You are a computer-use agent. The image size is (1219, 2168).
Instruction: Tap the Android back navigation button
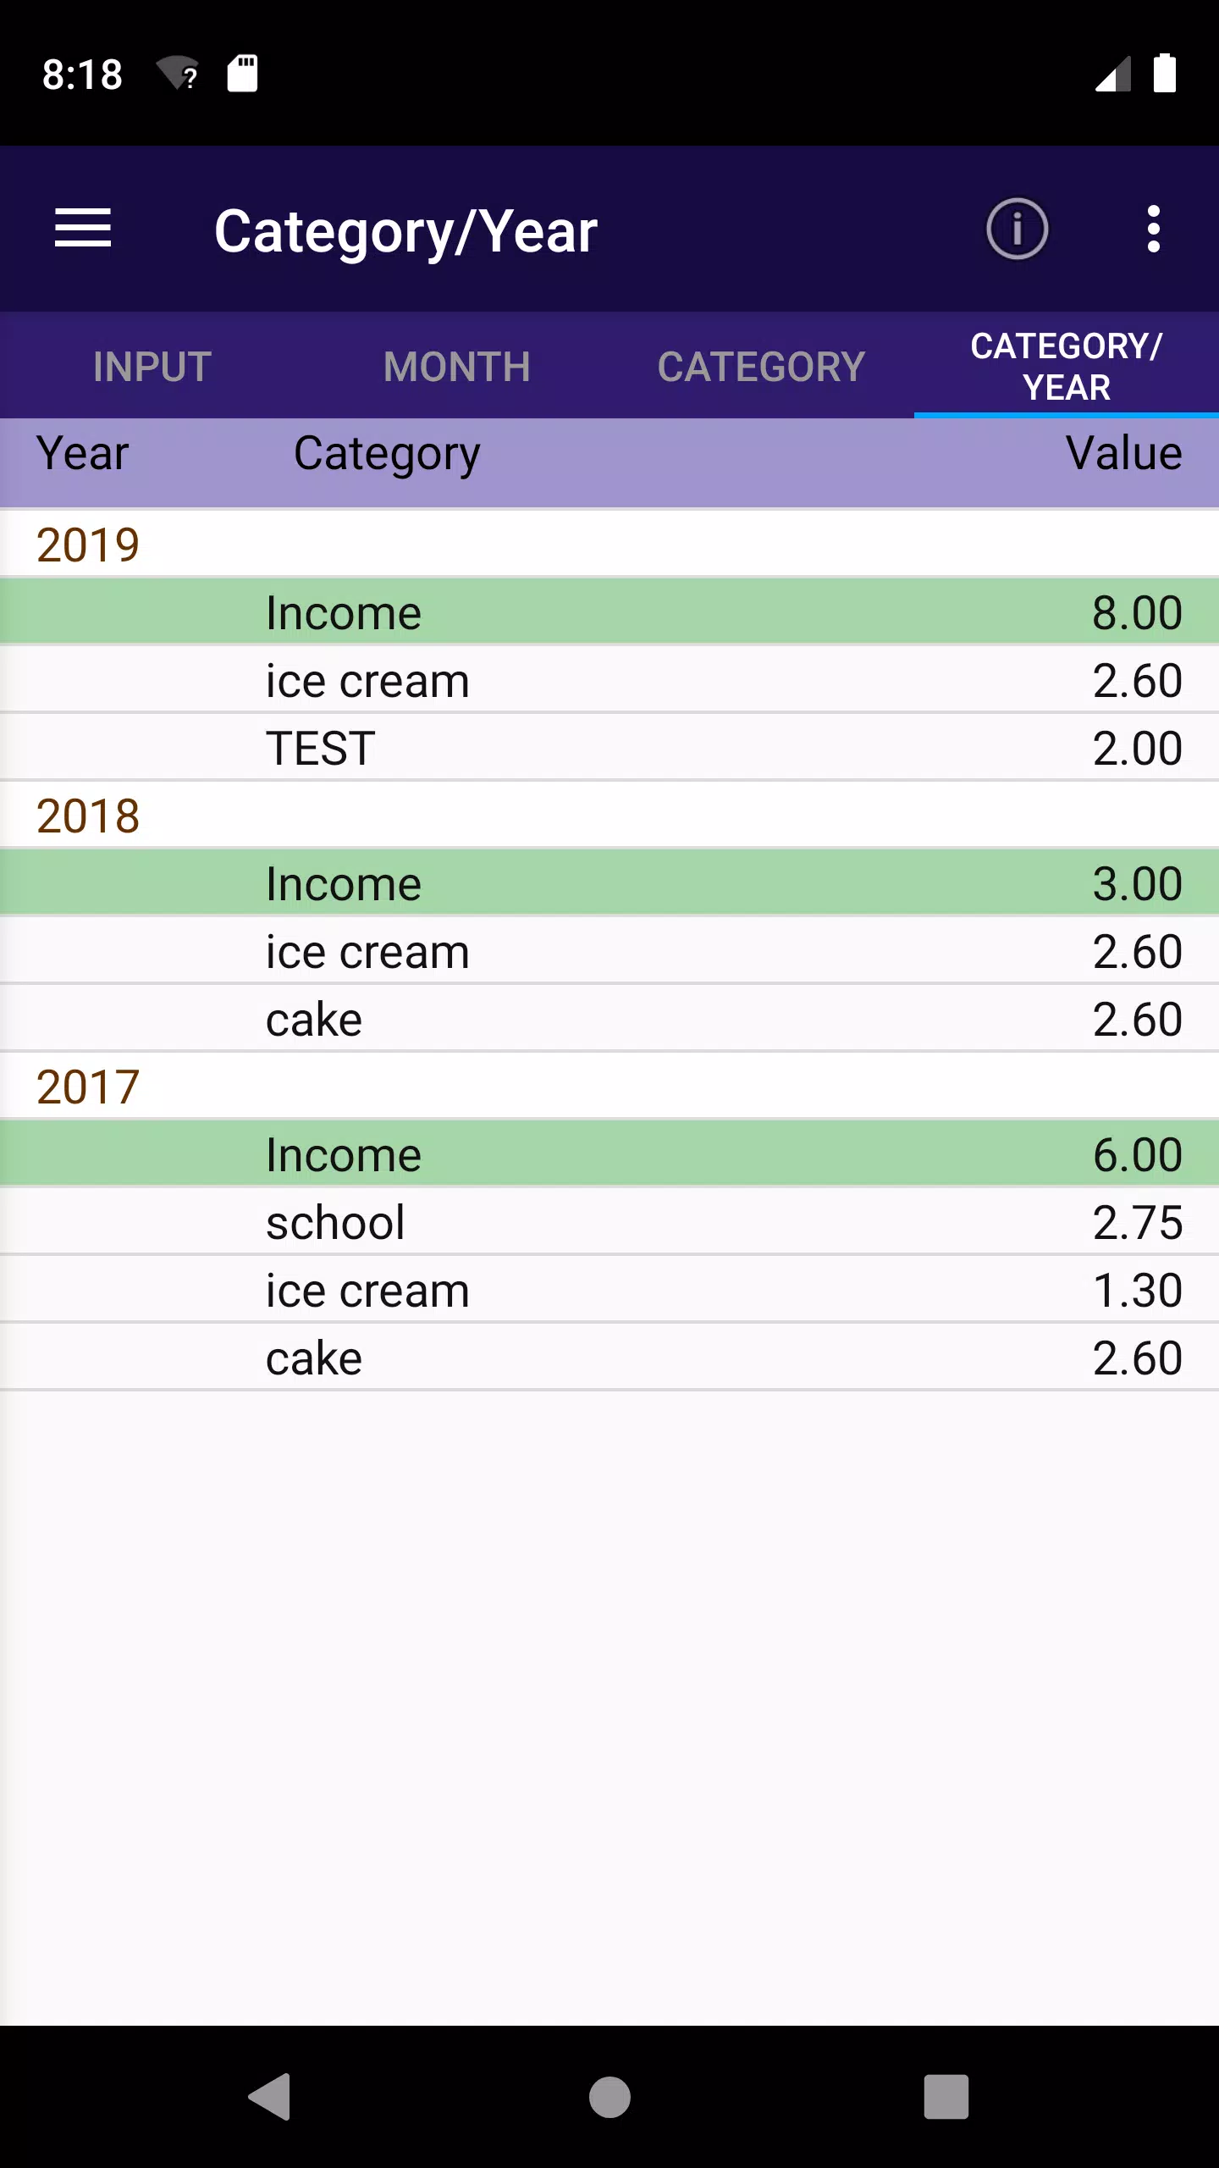tap(270, 2097)
